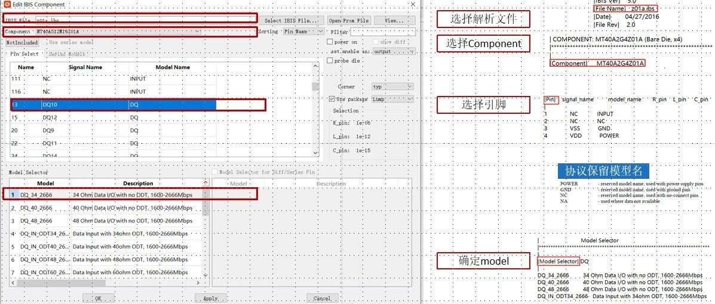Click the Model Selector list scroll up arrow
The height and width of the screenshot is (304, 715).
tap(205, 182)
